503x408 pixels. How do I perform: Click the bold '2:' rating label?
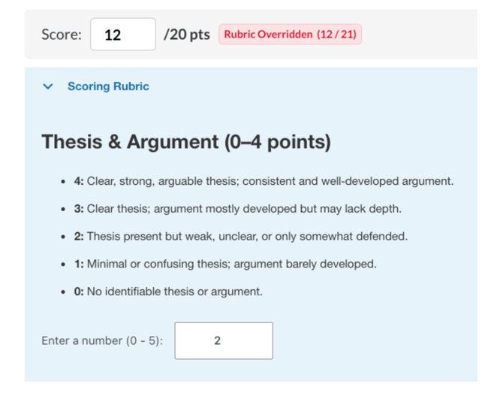[x=78, y=236]
